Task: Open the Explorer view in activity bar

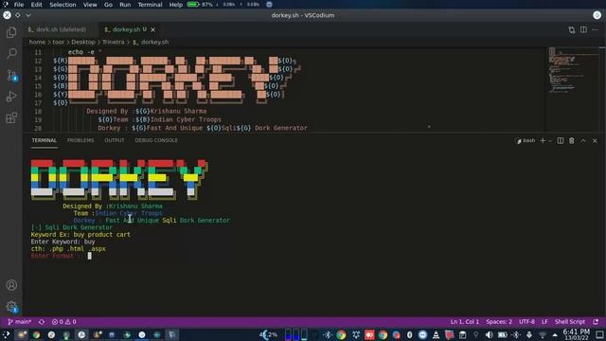Action: point(11,32)
